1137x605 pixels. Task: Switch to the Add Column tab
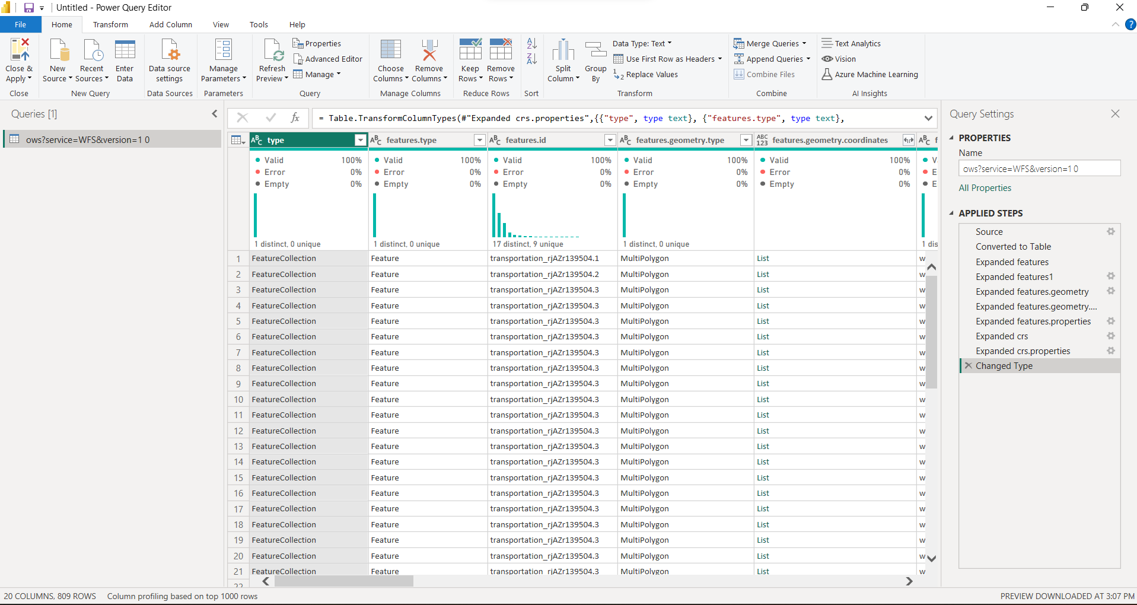(171, 24)
